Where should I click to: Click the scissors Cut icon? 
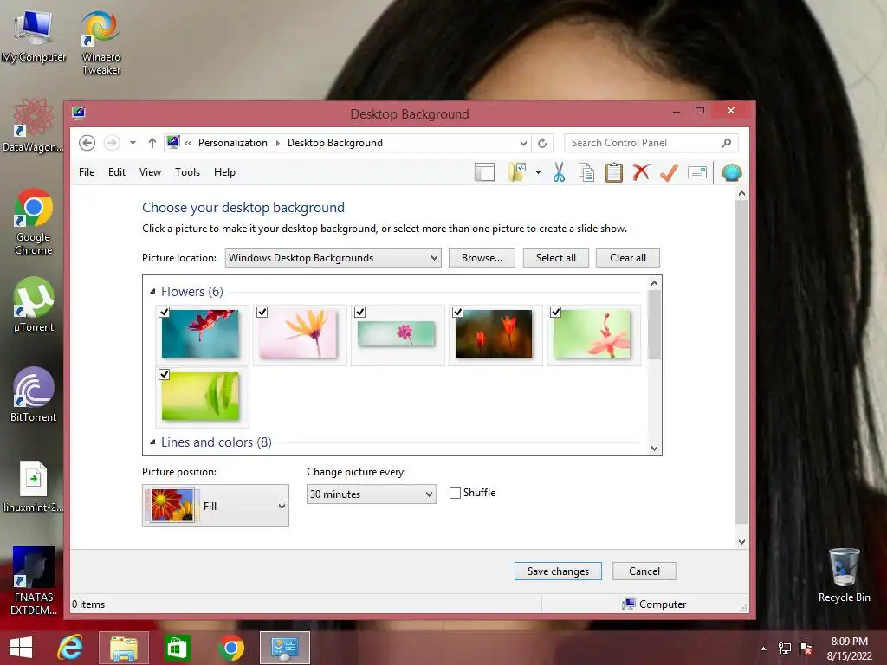(559, 172)
